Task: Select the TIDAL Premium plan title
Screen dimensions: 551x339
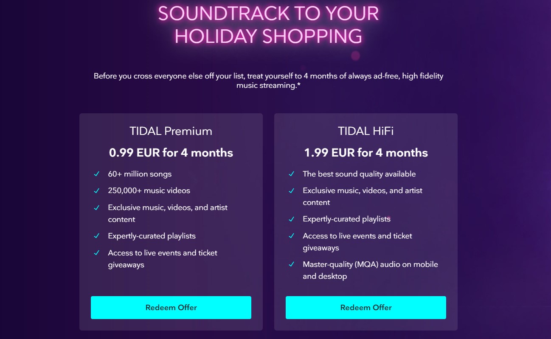Action: (x=171, y=131)
